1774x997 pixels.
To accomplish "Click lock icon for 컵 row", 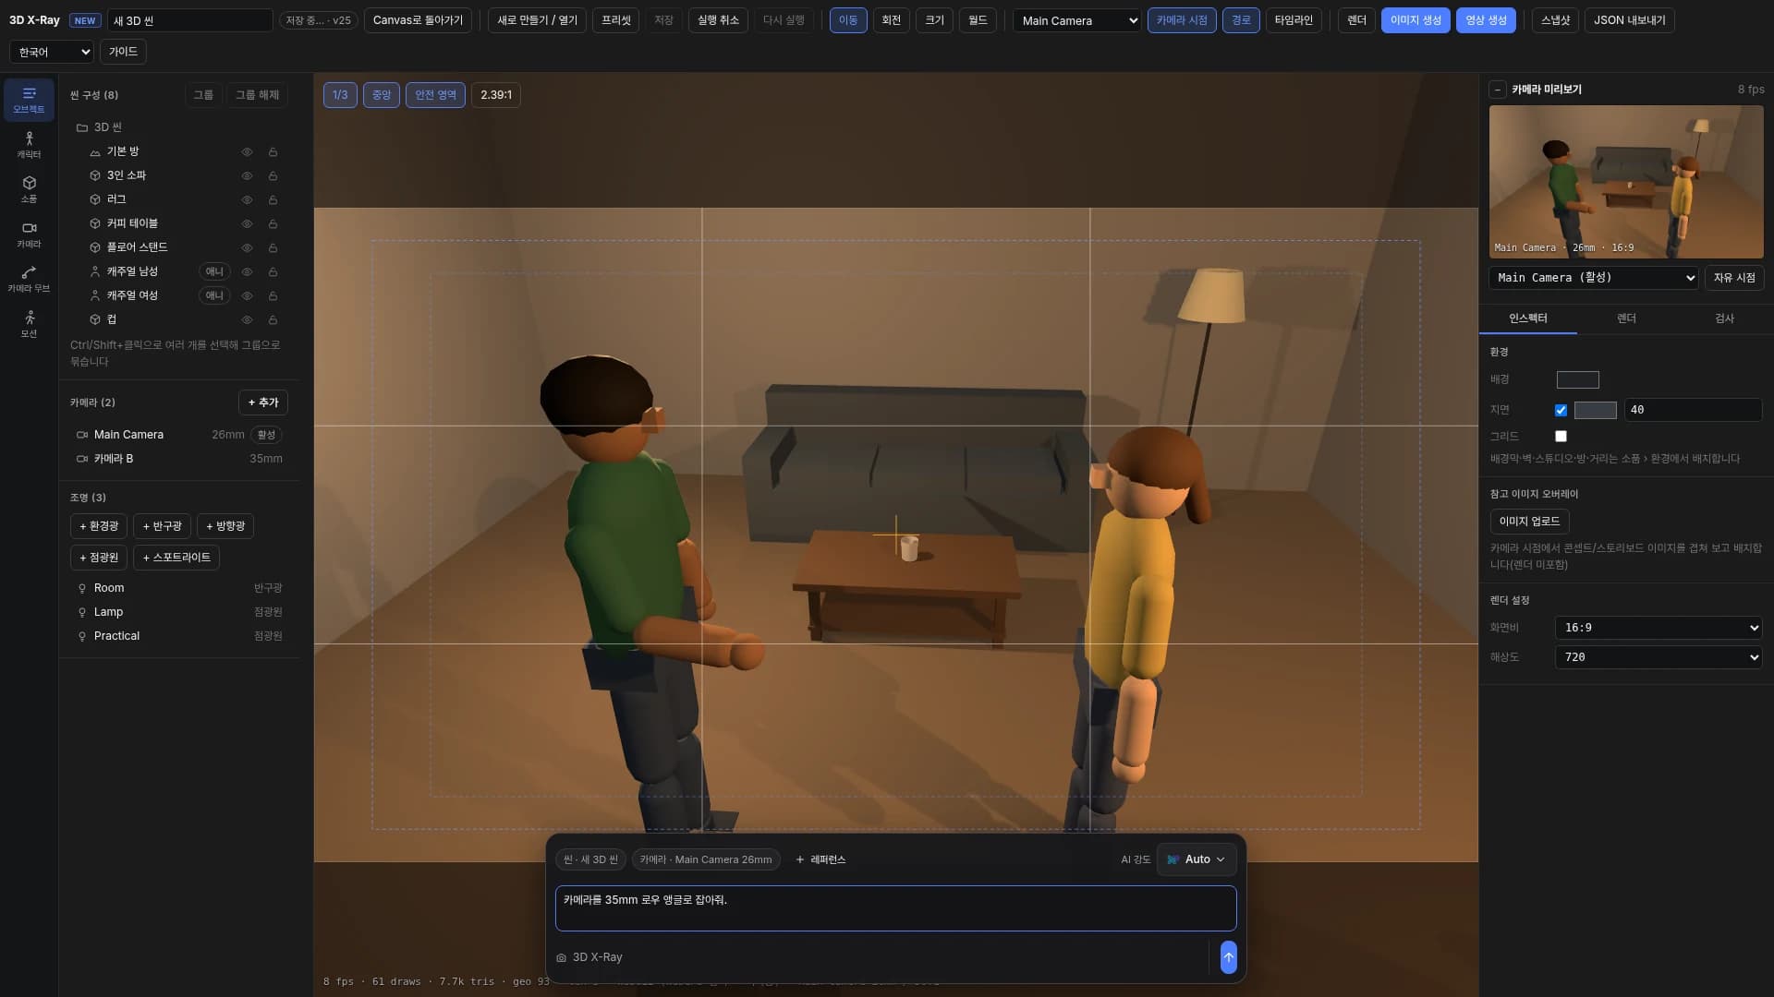I will point(273,319).
